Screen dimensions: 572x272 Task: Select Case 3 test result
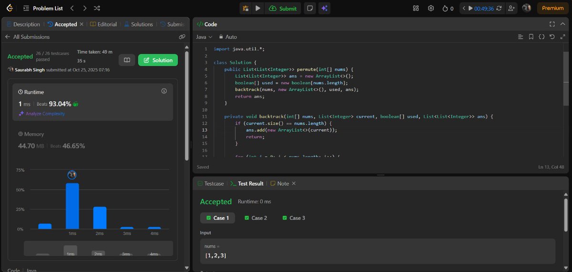[294, 218]
